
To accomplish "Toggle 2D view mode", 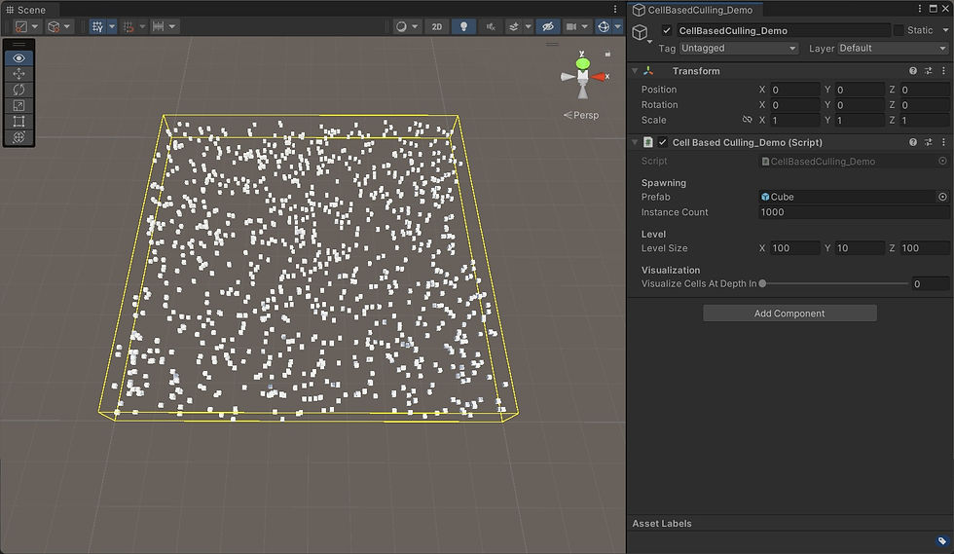I will pyautogui.click(x=437, y=27).
